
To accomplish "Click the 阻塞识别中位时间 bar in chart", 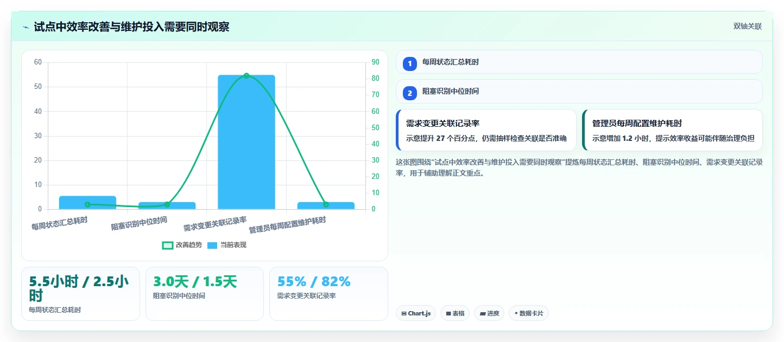I will coord(167,205).
